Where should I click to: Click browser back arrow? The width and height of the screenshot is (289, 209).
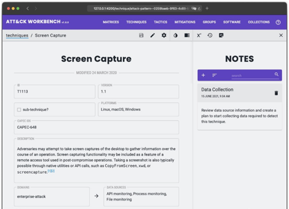pyautogui.click(x=28, y=9)
